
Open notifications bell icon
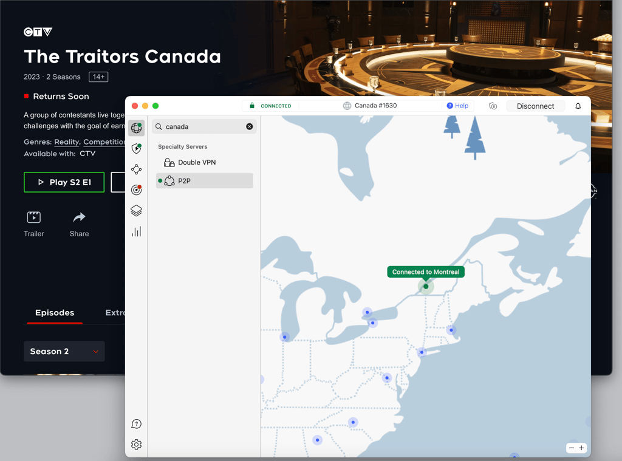pos(578,106)
